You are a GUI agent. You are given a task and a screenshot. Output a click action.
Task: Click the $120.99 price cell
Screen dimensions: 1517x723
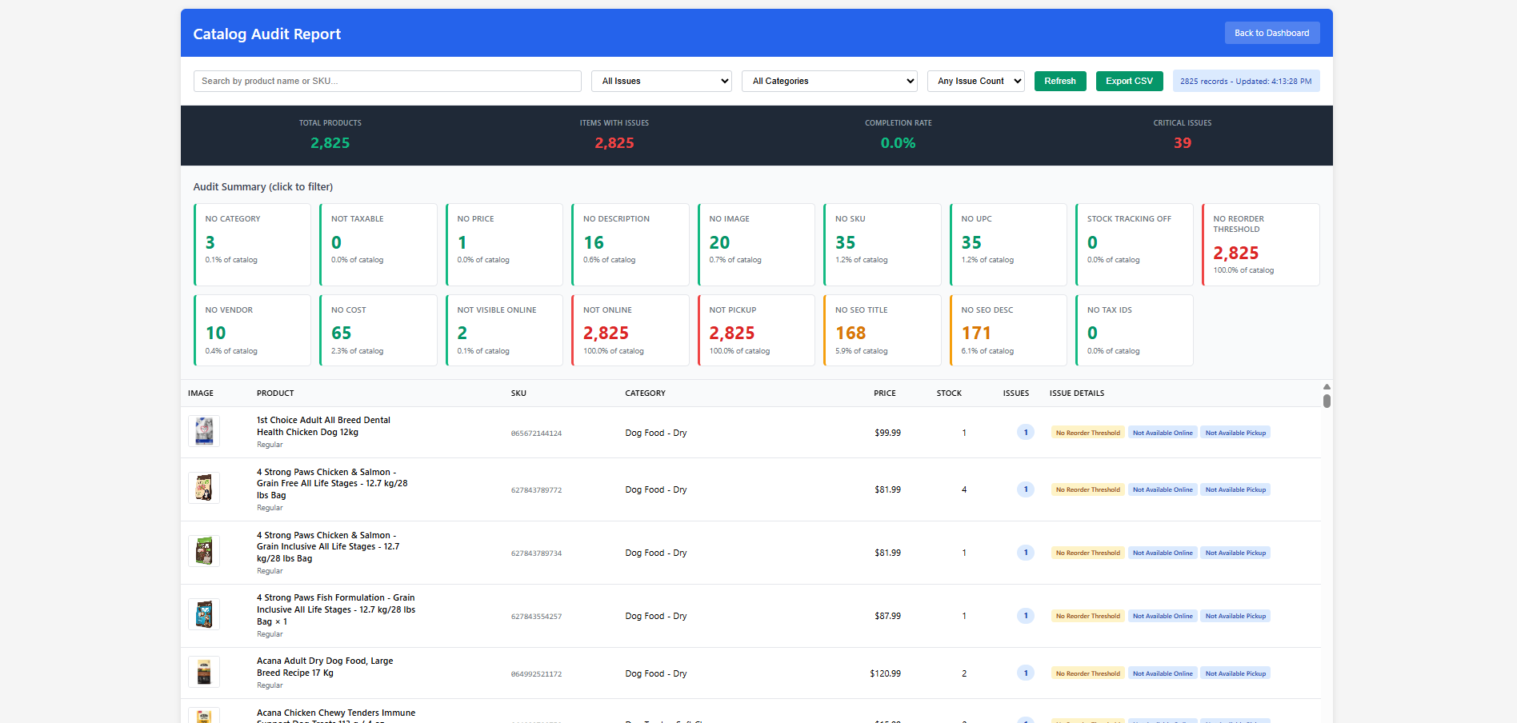click(885, 673)
